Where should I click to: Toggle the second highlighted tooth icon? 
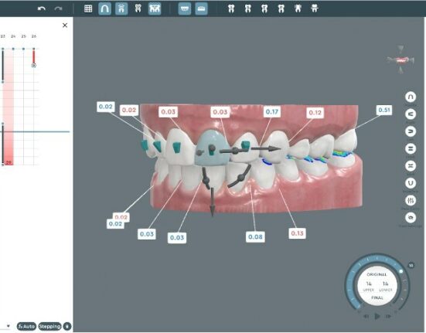pyautogui.click(x=121, y=8)
